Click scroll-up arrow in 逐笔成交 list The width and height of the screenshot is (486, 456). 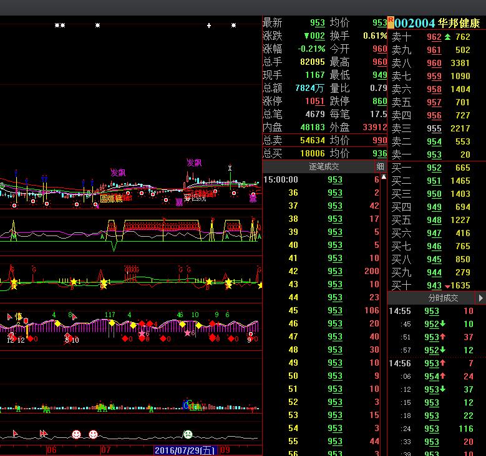[x=384, y=179]
